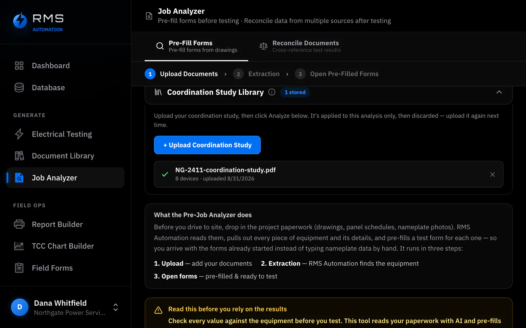526x328 pixels.
Task: Click the Field Forms clipboard icon
Action: click(19, 268)
